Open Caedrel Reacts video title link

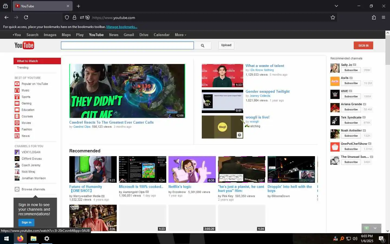111,122
